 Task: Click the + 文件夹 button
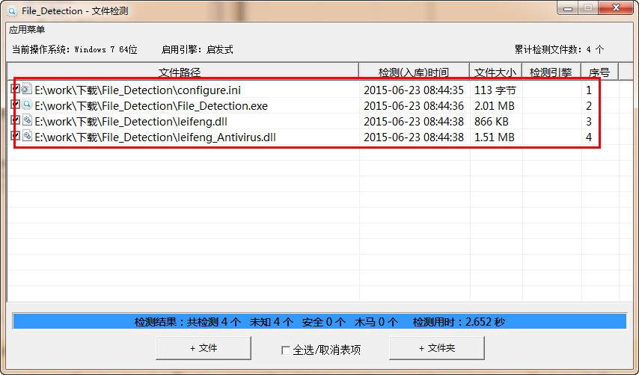[x=437, y=348]
